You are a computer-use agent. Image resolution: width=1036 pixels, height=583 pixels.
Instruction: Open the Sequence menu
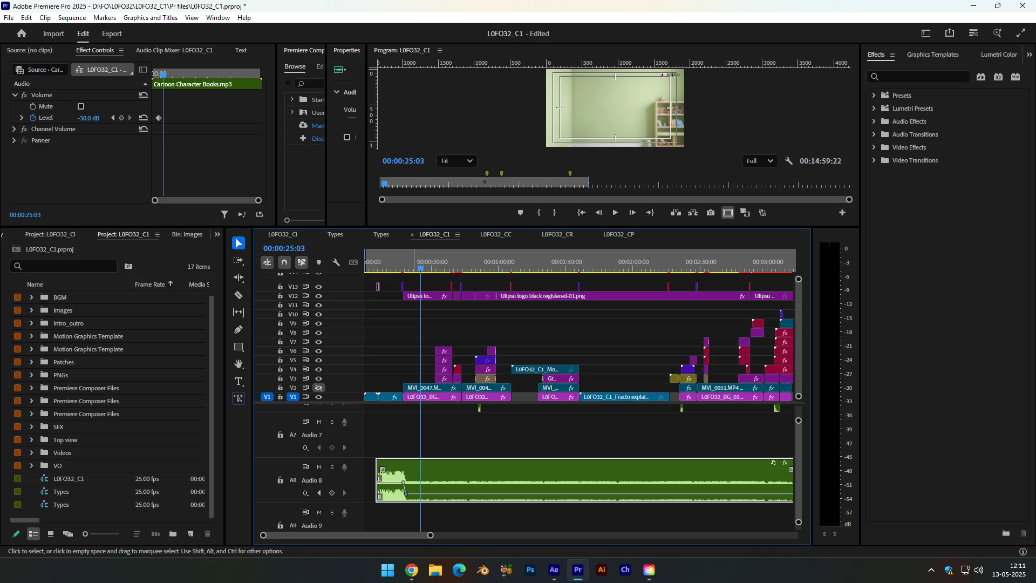pos(72,18)
